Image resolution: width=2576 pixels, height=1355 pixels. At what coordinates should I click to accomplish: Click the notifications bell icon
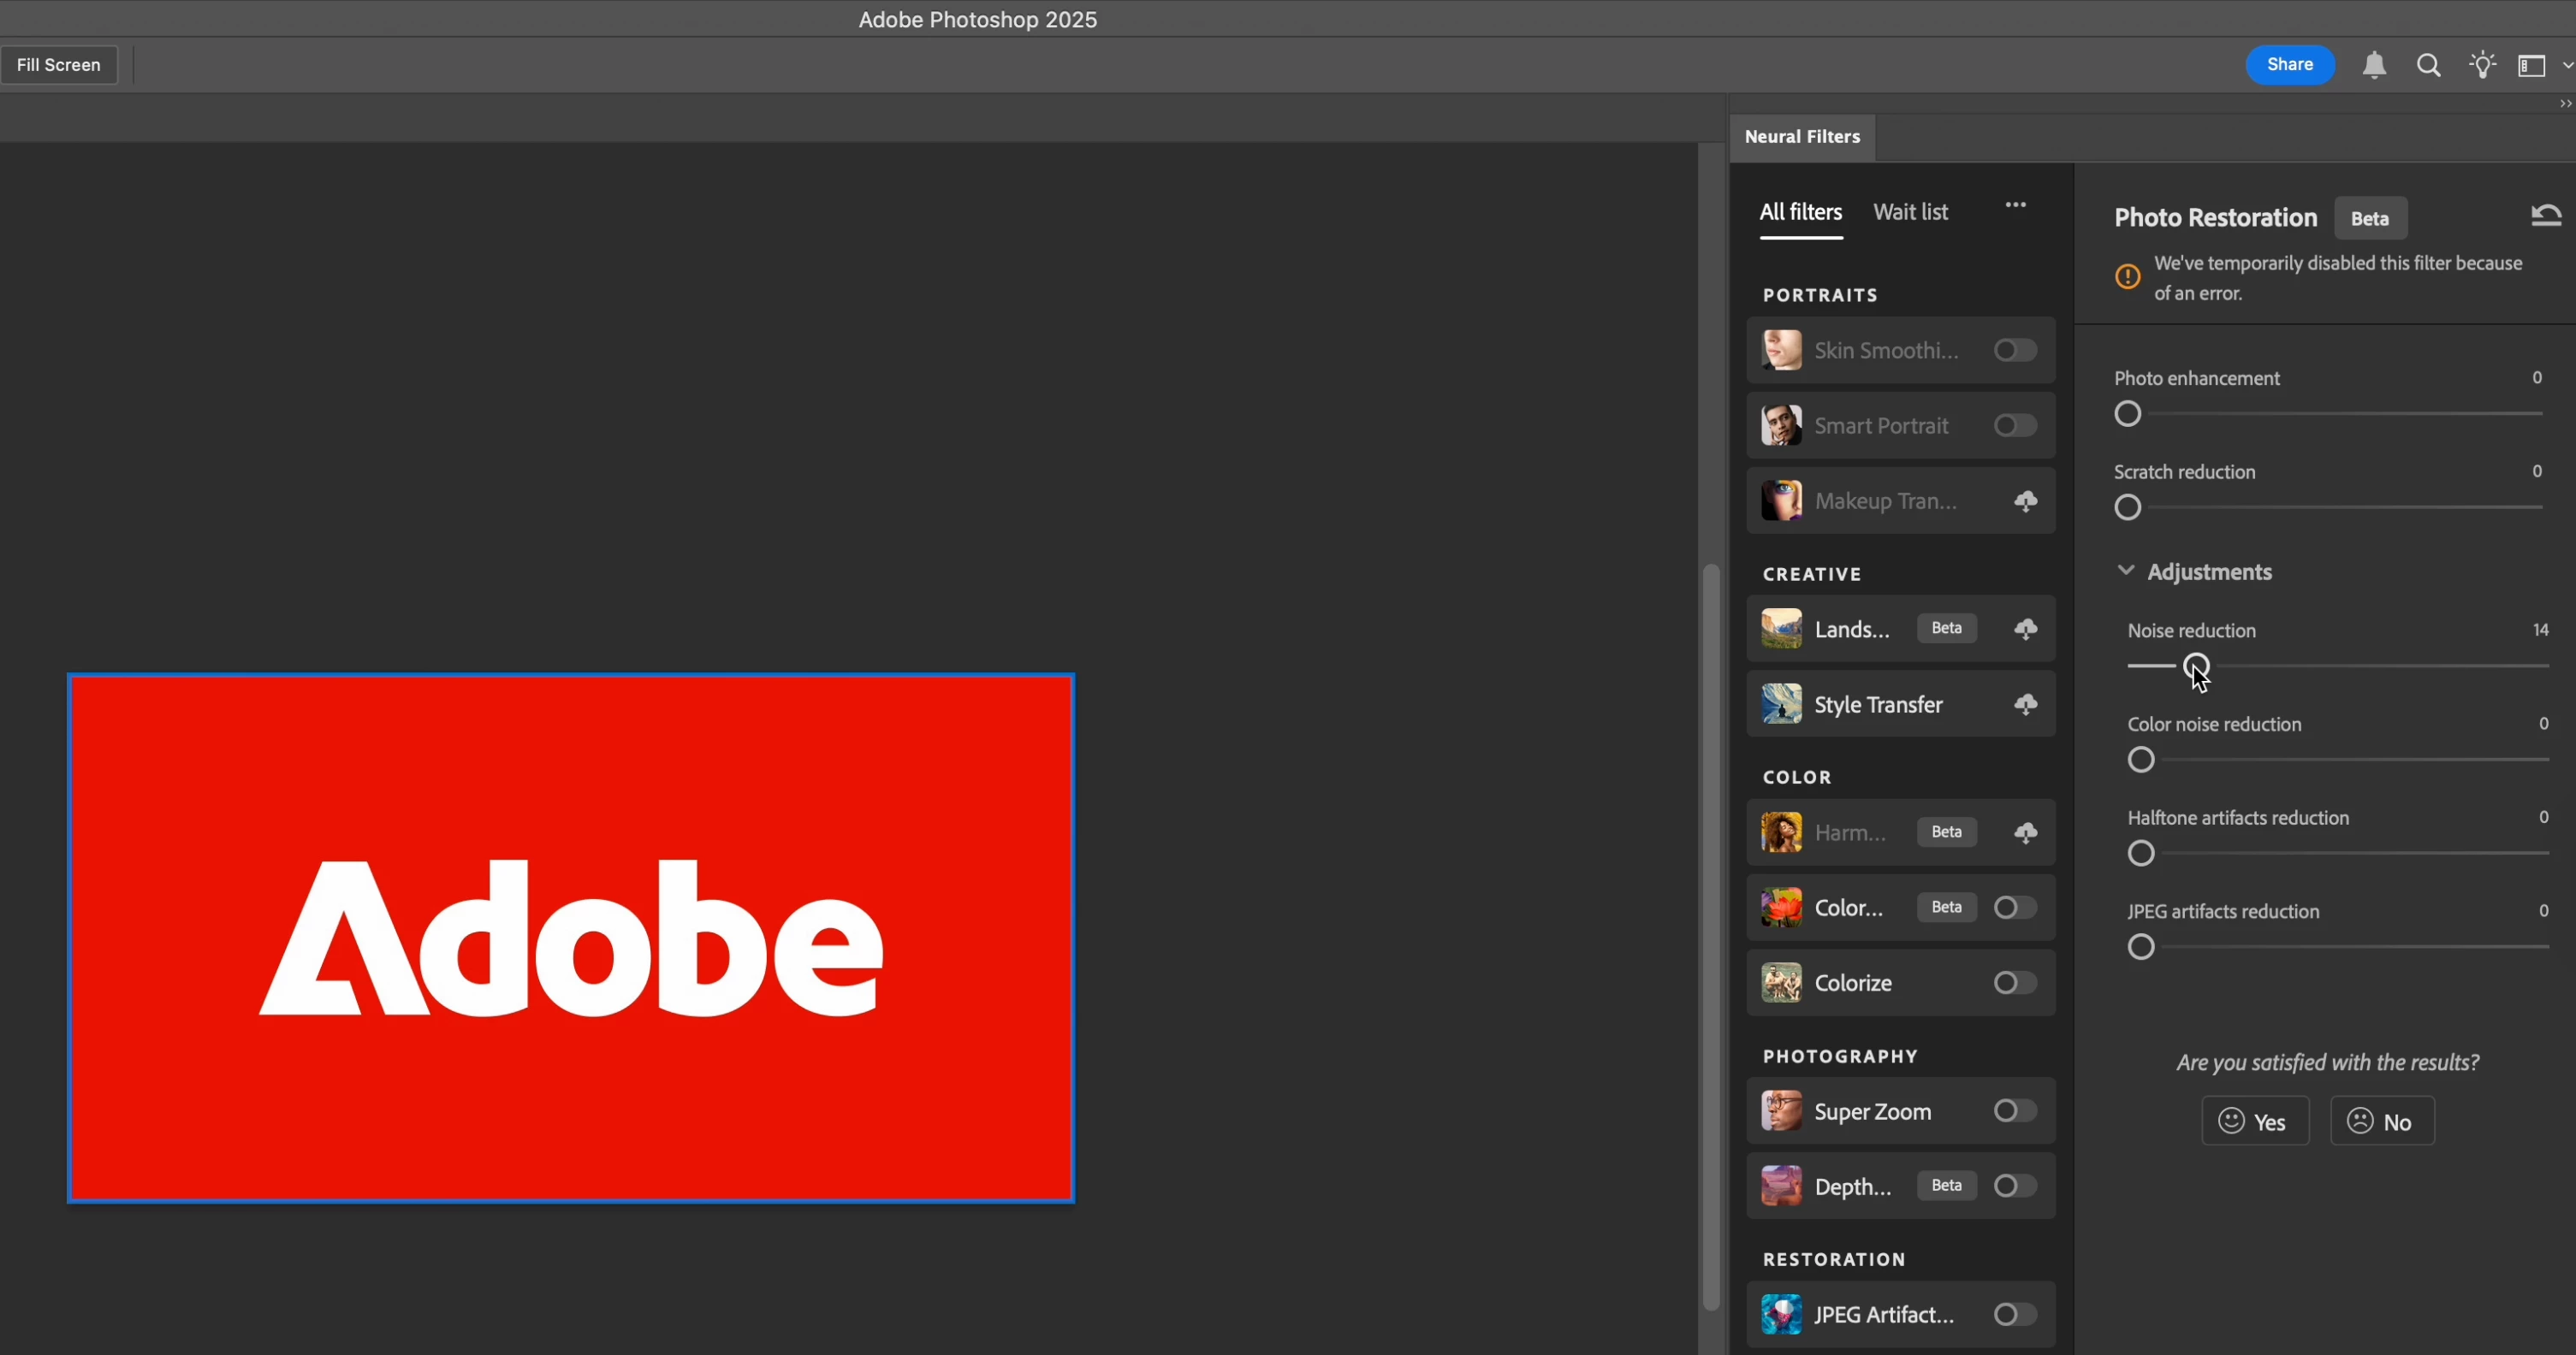pos(2374,66)
